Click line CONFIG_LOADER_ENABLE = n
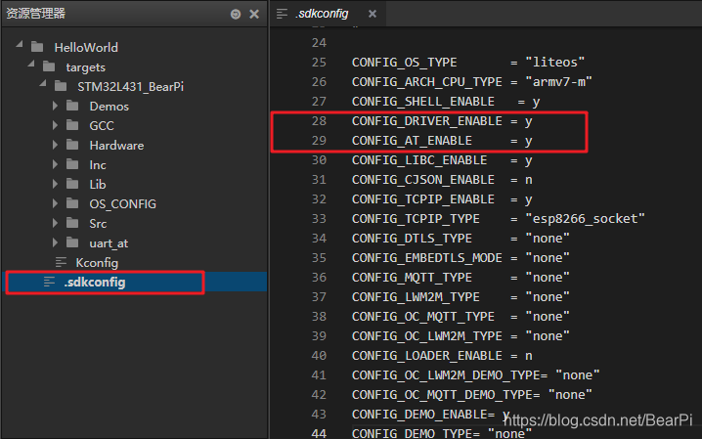The image size is (702, 439). [442, 356]
